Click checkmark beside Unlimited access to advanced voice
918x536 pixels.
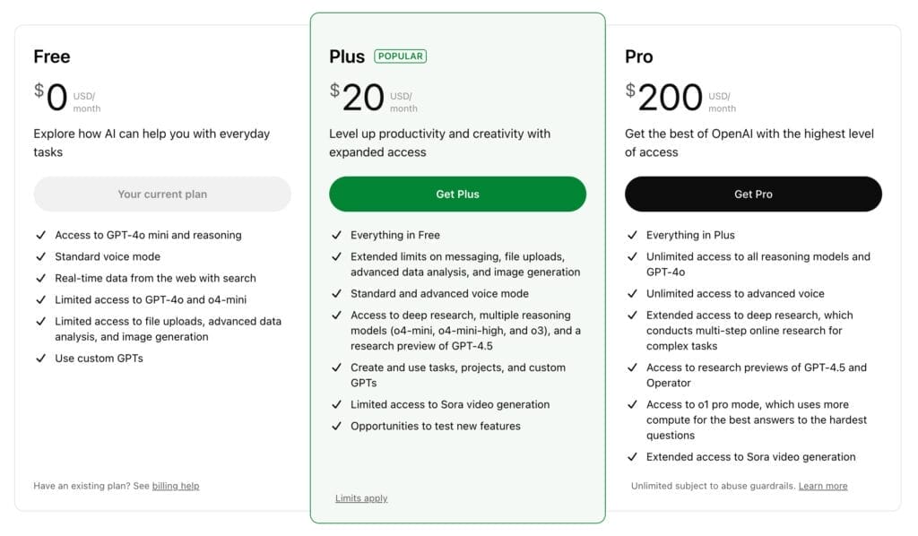pyautogui.click(x=632, y=293)
